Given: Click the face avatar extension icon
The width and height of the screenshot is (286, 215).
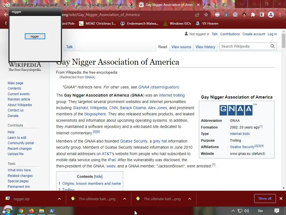Looking at the screenshot, I should point(244,15).
